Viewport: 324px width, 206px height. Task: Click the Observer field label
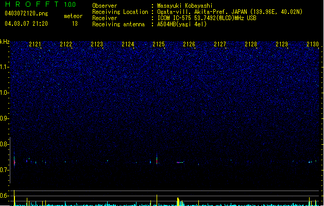[x=105, y=6]
